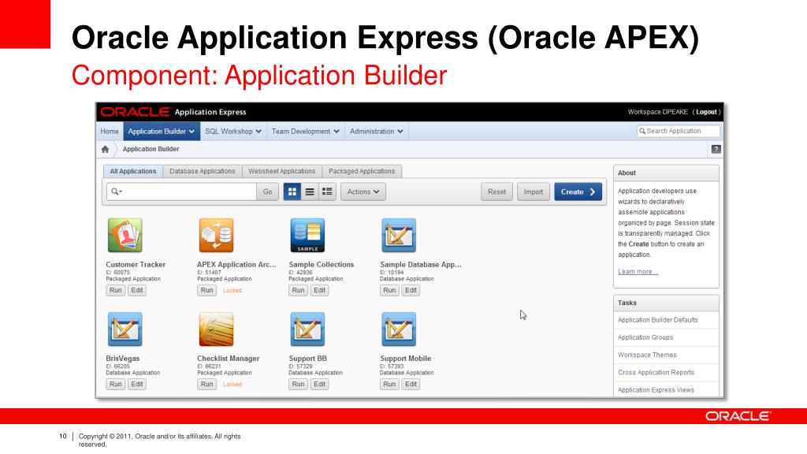Click the search magnifier column selector

[117, 192]
